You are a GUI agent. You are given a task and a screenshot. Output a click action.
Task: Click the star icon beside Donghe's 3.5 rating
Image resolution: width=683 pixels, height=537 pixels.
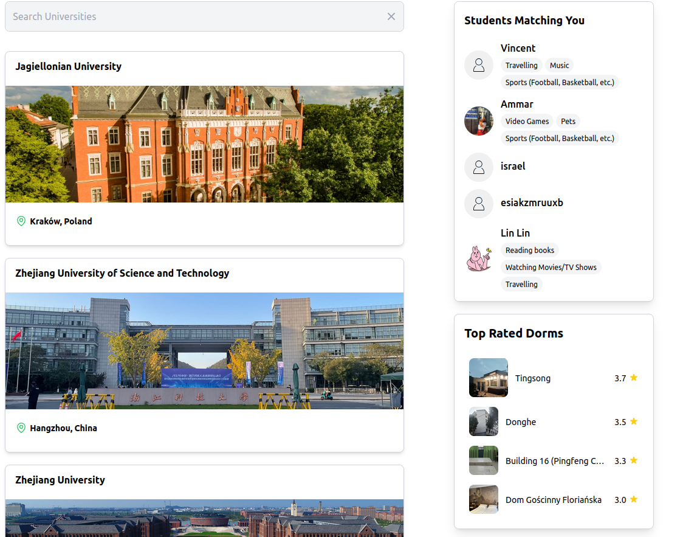coord(634,421)
